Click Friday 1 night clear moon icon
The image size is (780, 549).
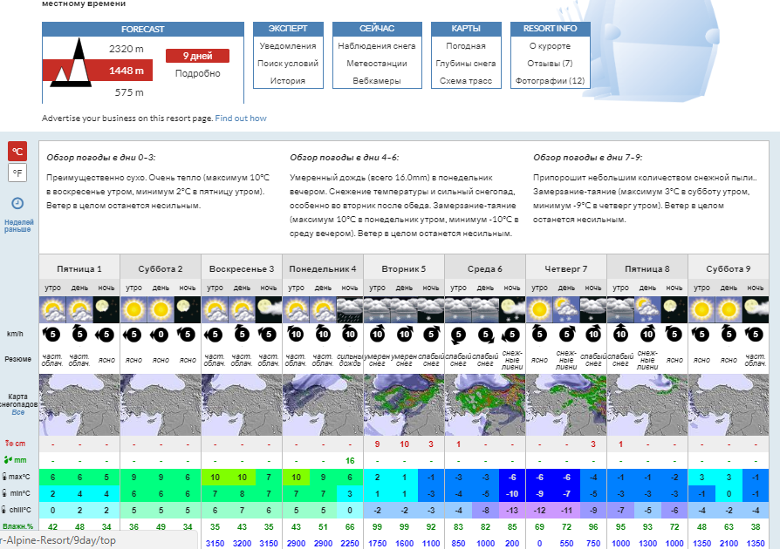tap(106, 310)
